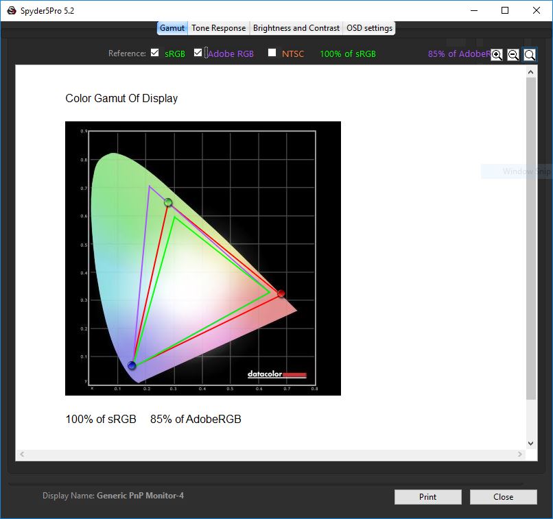This screenshot has width=553, height=519.
Task: Enable the NTSC reference checkbox
Action: pos(272,53)
